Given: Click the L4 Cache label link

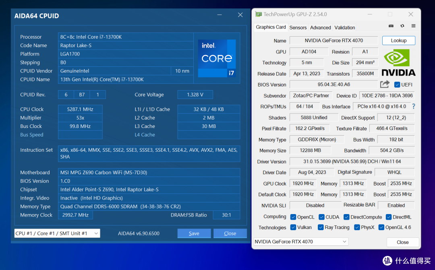Looking at the screenshot, I should [145, 135].
